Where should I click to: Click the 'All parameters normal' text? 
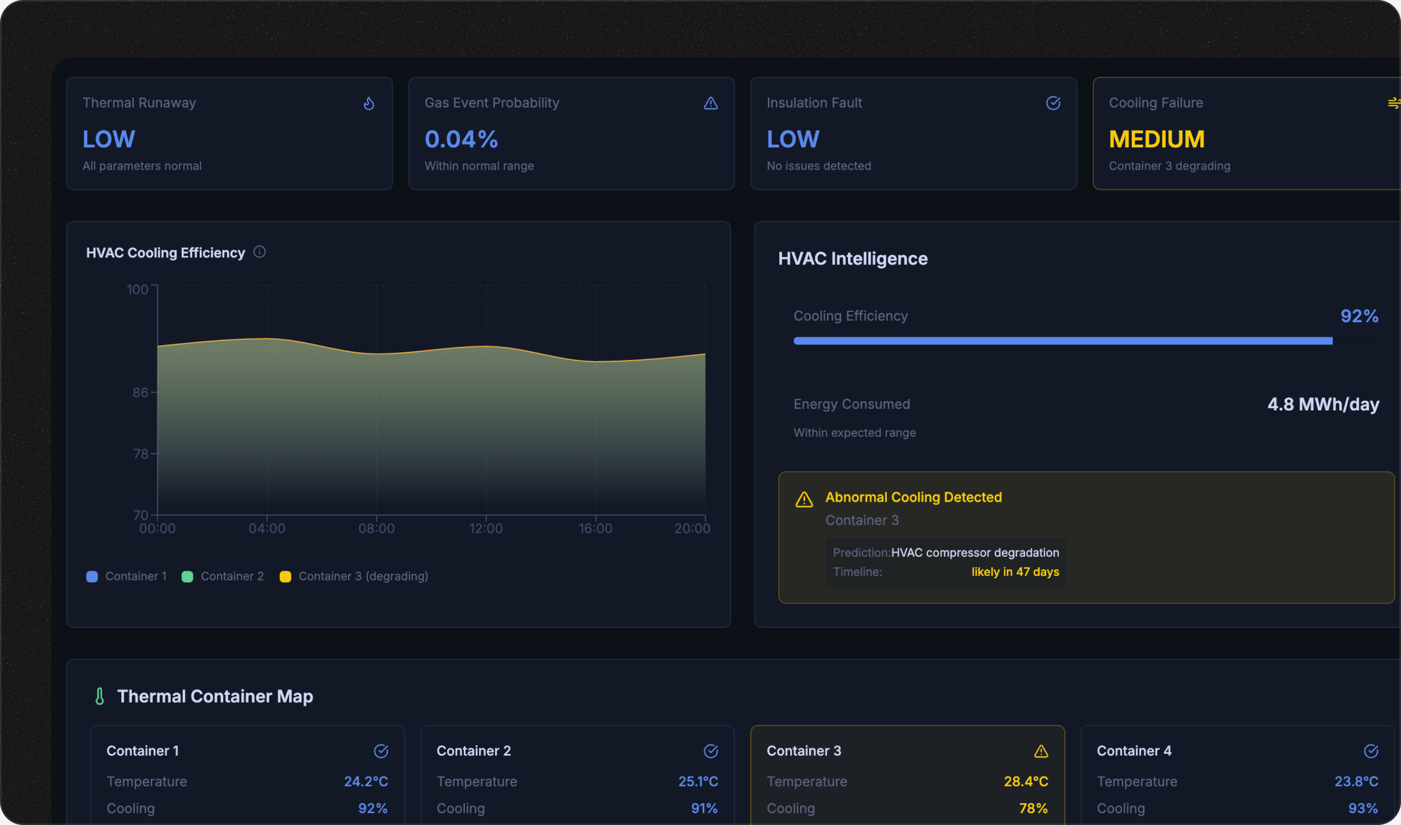[142, 166]
